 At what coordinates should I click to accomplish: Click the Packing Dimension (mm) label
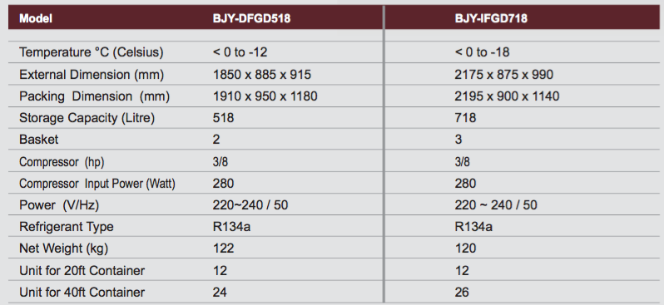coord(94,96)
